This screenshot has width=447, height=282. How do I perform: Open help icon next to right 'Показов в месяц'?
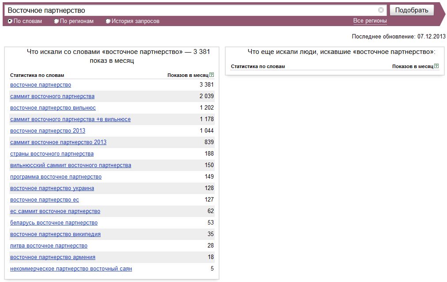click(436, 66)
